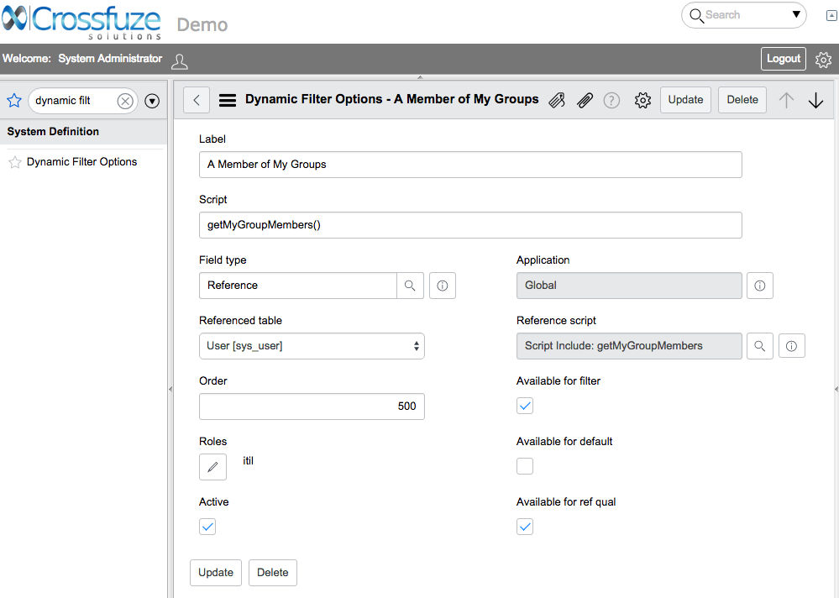This screenshot has width=839, height=598.
Task: Enable the Available for default checkbox
Action: (525, 466)
